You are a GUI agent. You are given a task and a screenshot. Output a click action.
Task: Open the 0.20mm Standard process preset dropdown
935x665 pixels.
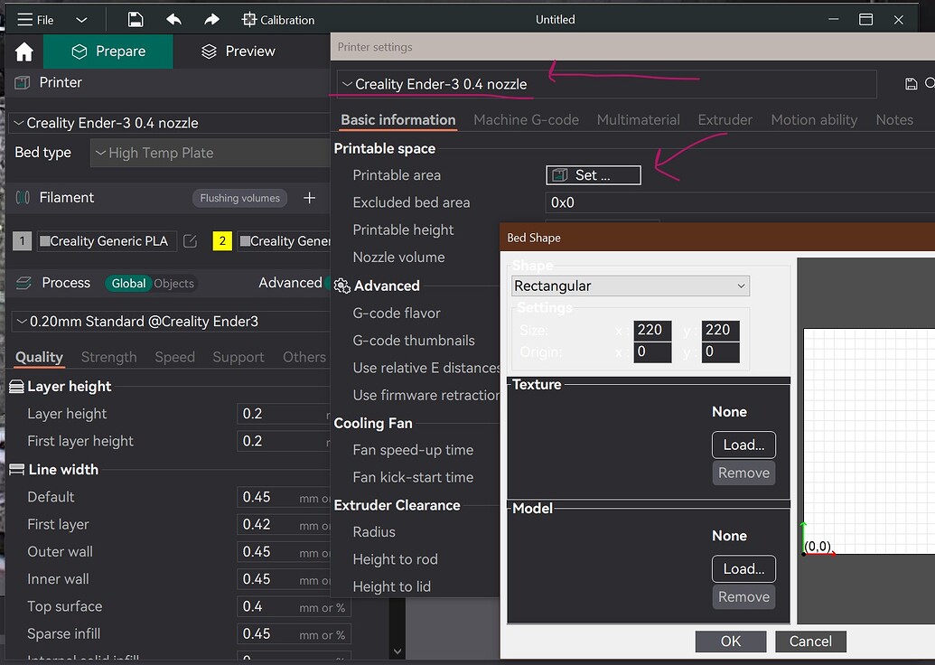point(171,322)
